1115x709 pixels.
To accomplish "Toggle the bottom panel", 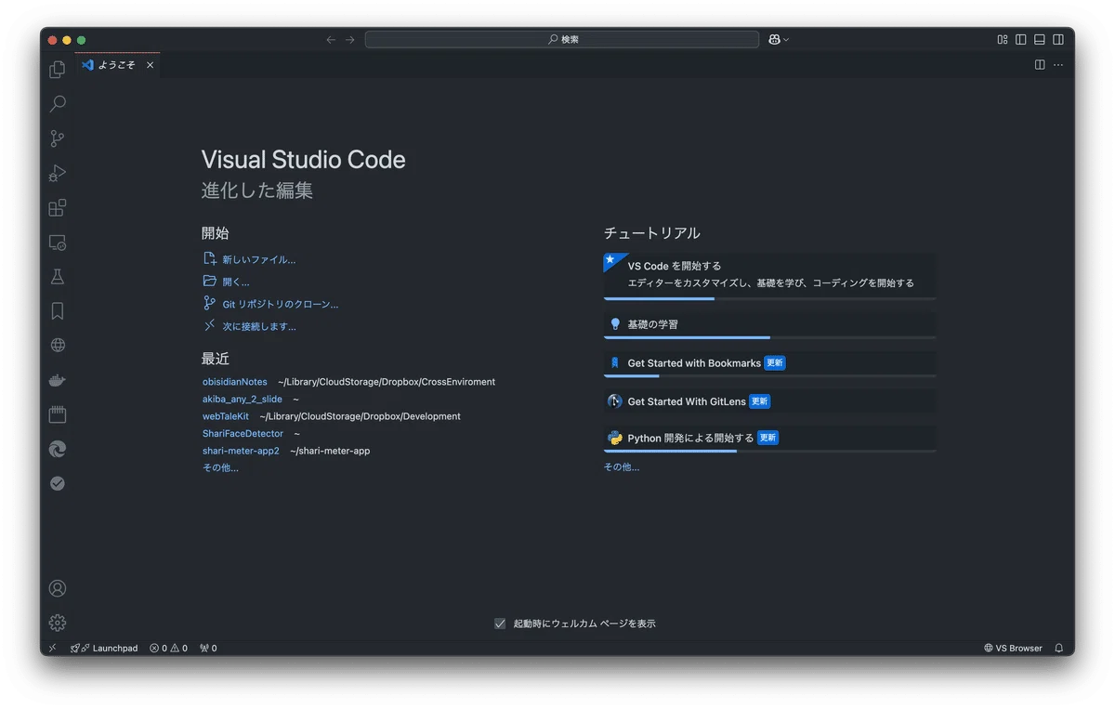I will pos(1040,39).
